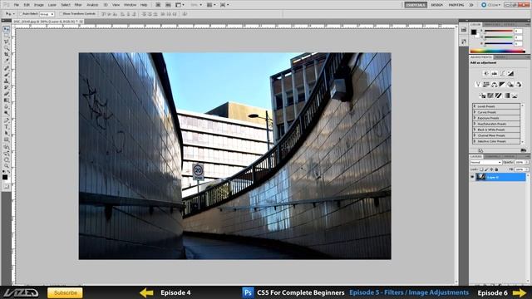Screen dimensions: 532x299
Task: Toggle lock transparent pixels
Action: (x=481, y=169)
